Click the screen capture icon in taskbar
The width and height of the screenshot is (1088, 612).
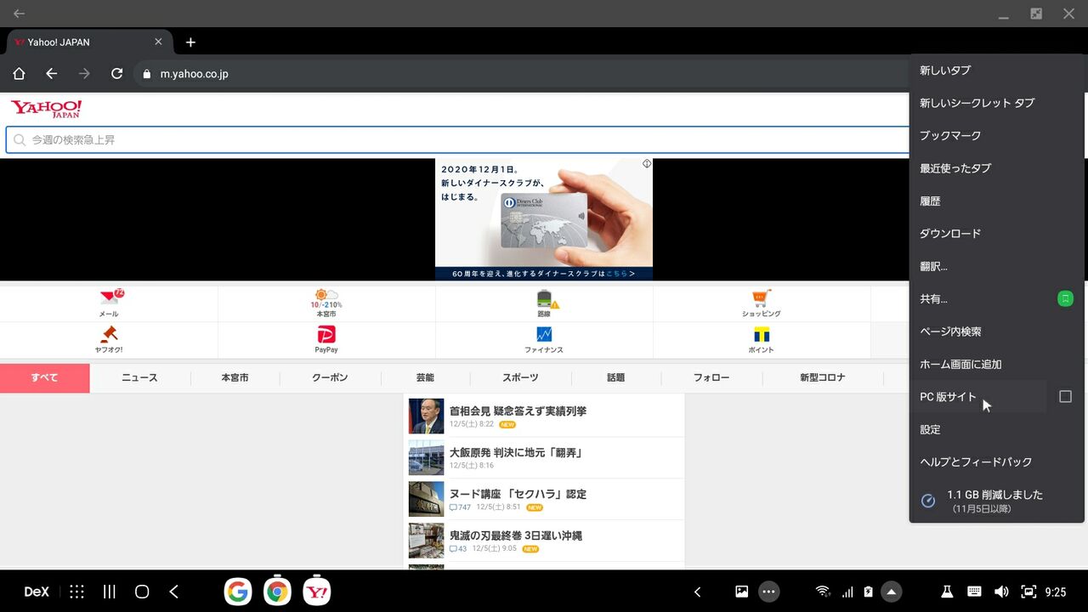1028,592
